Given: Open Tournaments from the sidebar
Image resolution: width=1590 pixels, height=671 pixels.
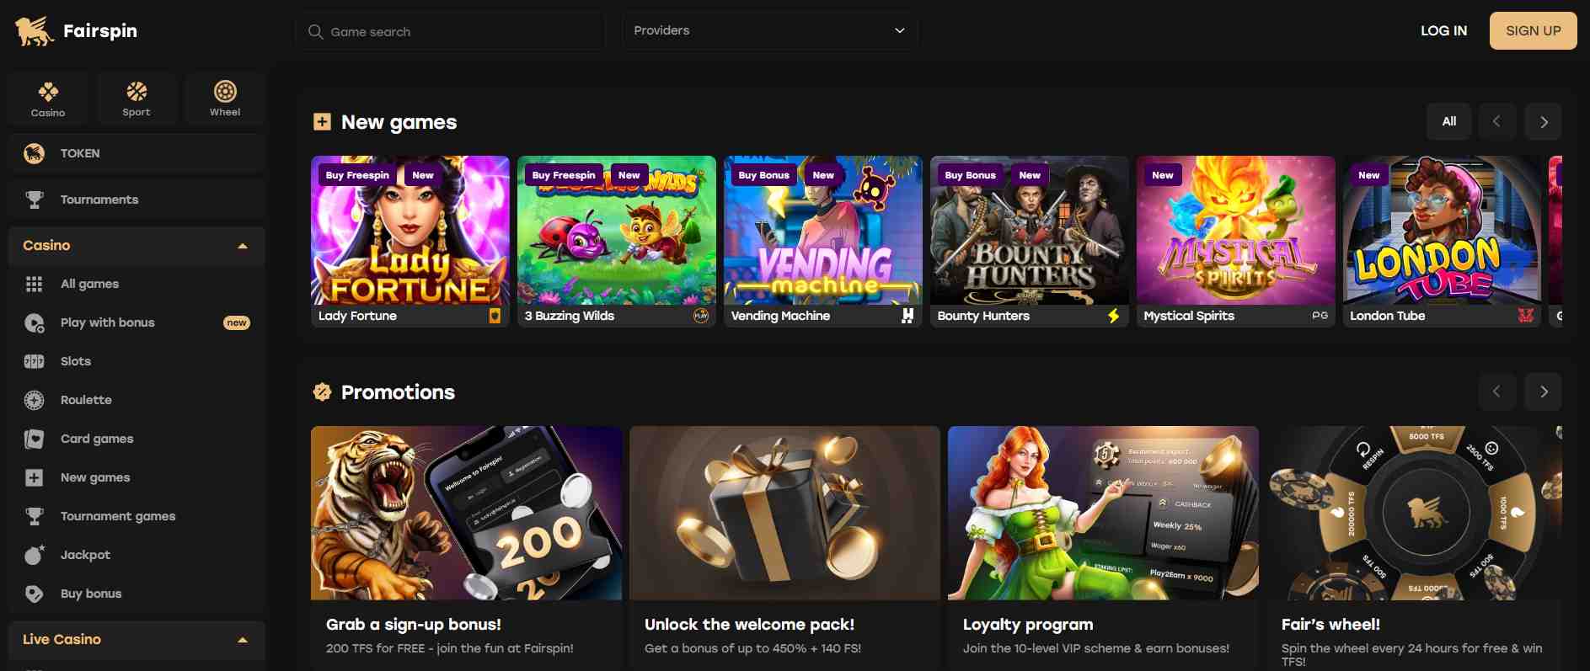Looking at the screenshot, I should pos(137,200).
